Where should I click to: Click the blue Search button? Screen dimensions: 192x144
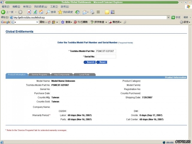pyautogui.click(x=89, y=62)
